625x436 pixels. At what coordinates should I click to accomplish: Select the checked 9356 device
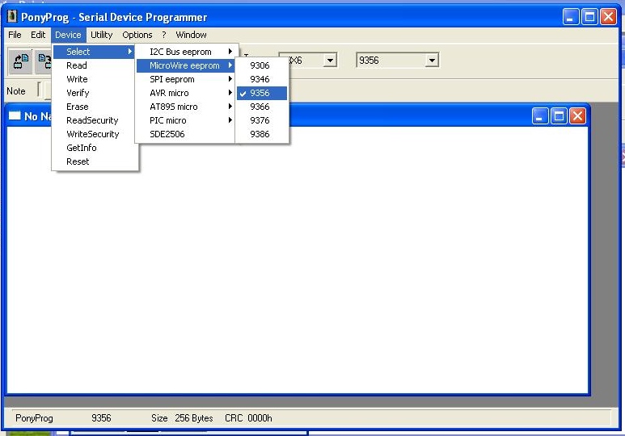(x=262, y=93)
